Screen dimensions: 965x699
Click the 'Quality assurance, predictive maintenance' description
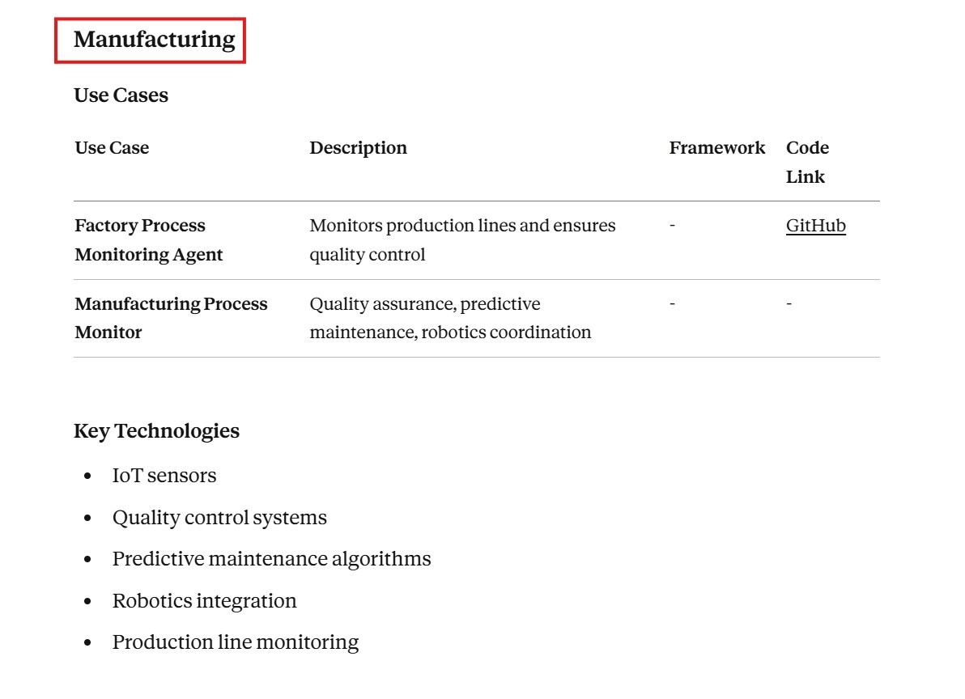point(450,318)
